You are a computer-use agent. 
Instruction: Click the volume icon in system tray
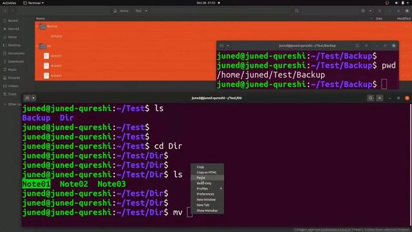(x=397, y=3)
